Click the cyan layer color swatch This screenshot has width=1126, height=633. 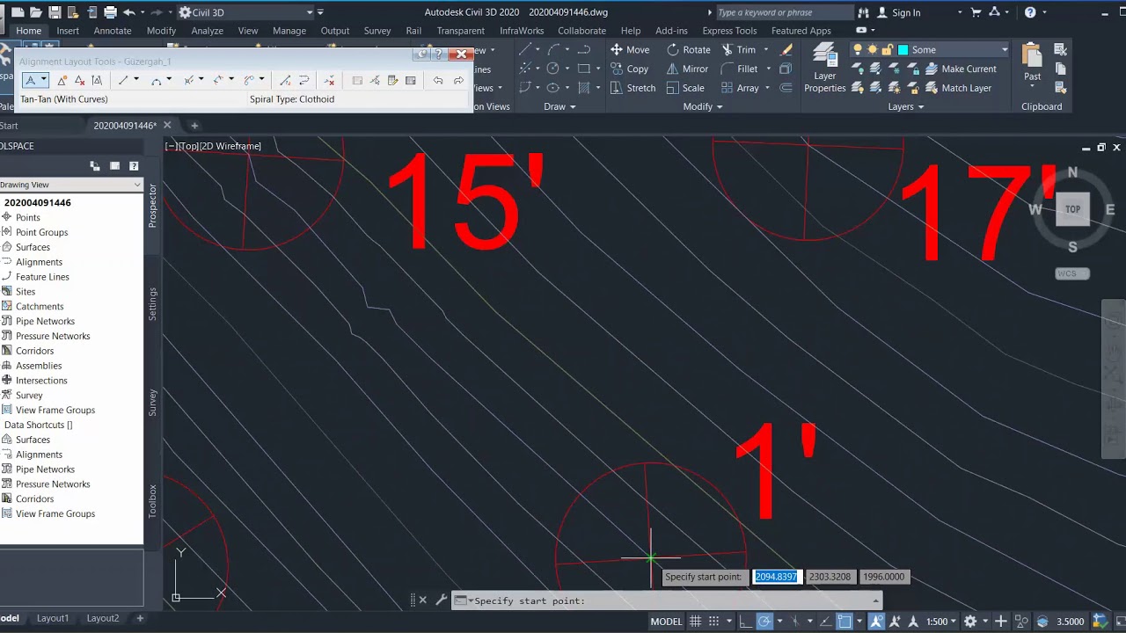903,50
